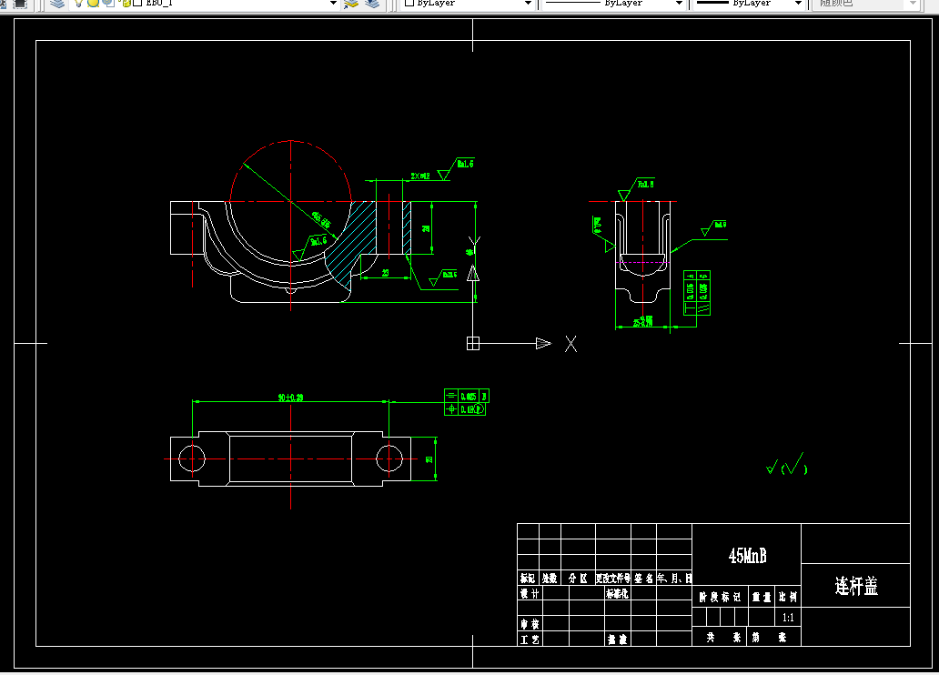Click the 比例 header text
This screenshot has height=675, width=939.
788,597
